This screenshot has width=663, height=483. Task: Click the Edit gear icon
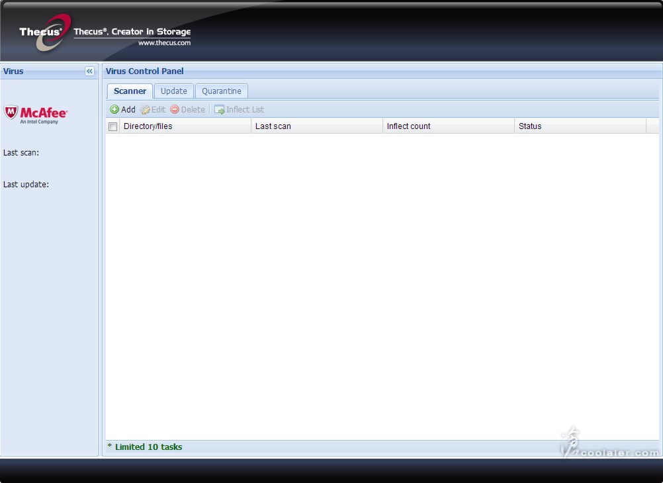(145, 110)
